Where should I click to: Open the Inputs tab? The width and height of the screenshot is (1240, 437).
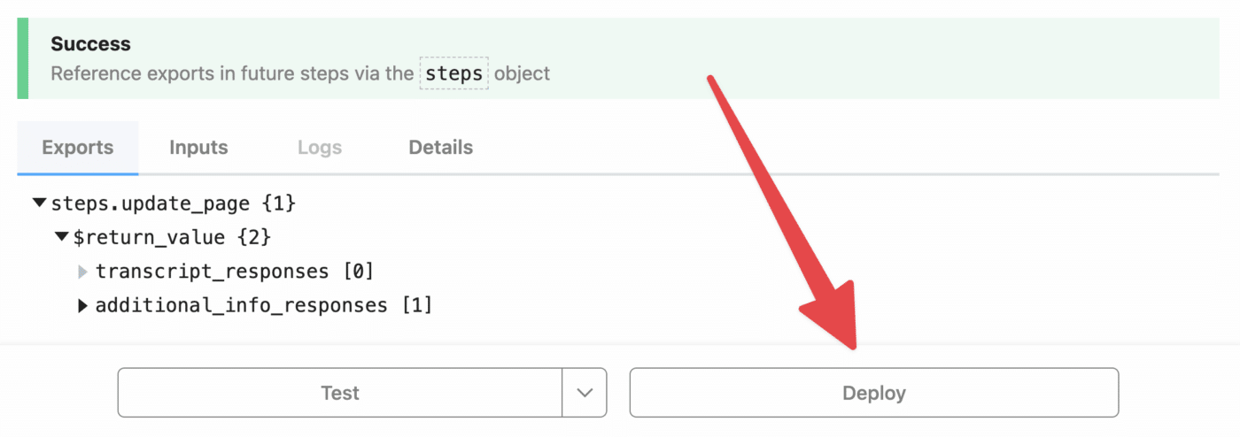click(x=198, y=148)
